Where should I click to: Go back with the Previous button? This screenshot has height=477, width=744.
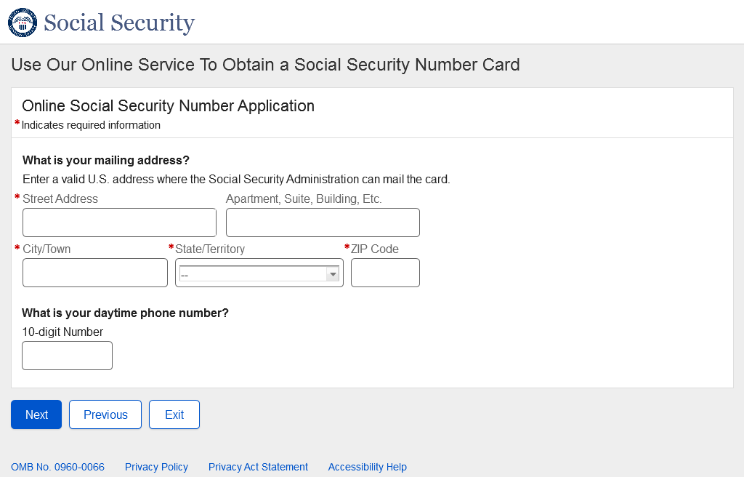(x=105, y=414)
